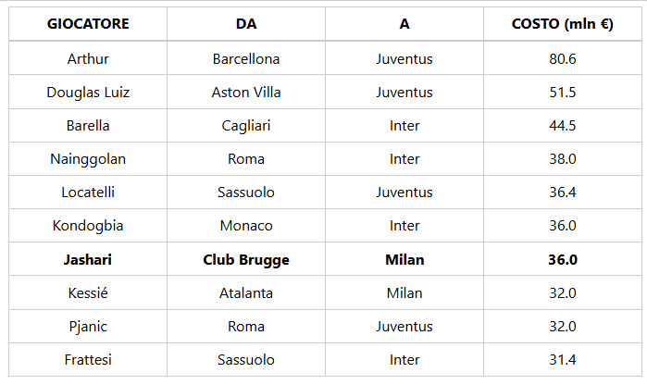This screenshot has height=385, width=647.
Task: Click the Frattesi player cell
Action: coord(88,360)
